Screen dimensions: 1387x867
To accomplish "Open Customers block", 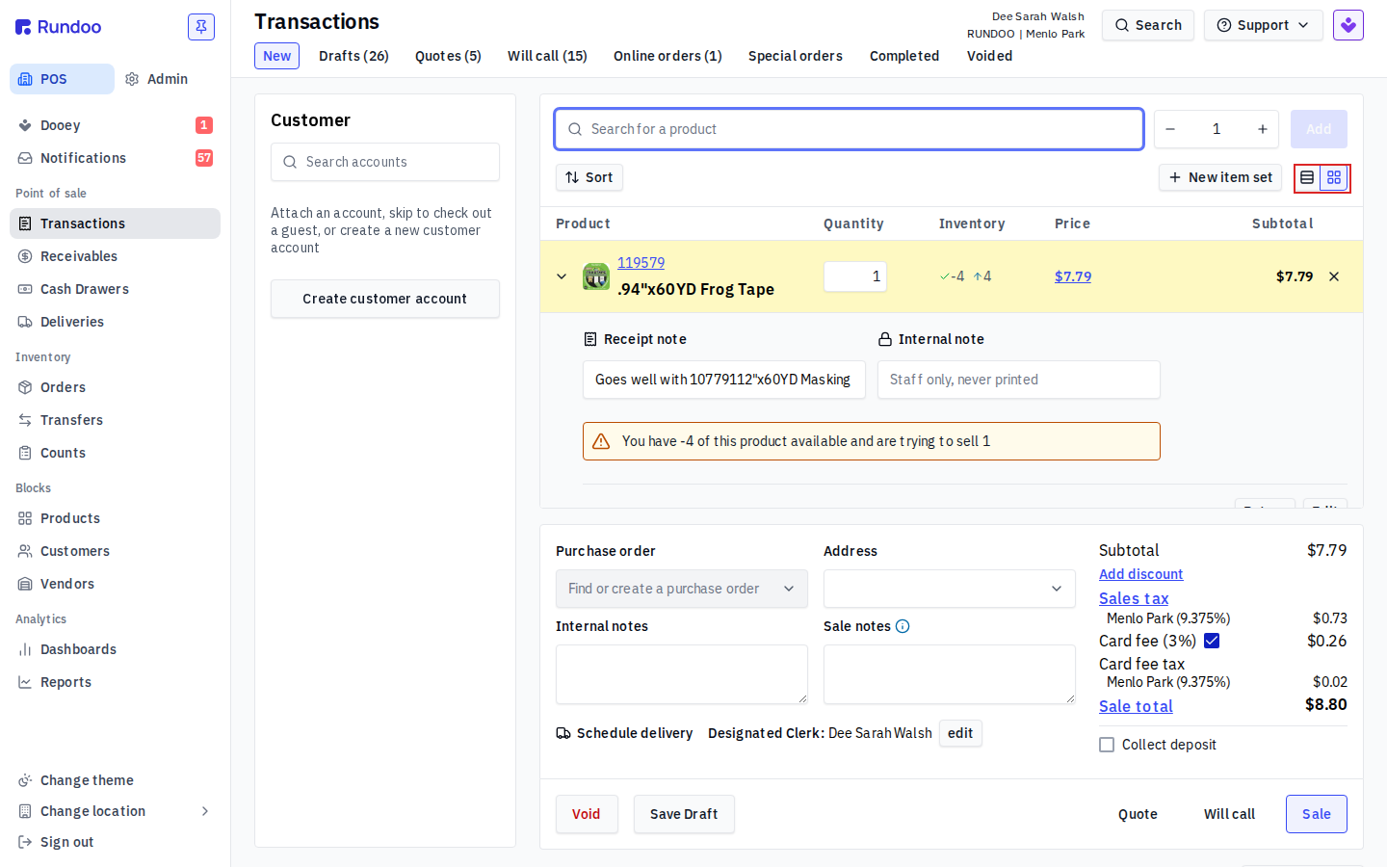I will (115, 551).
